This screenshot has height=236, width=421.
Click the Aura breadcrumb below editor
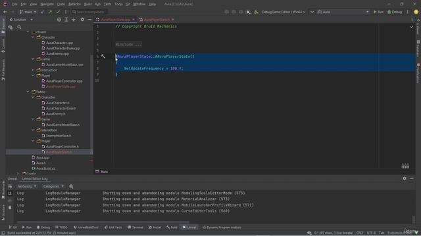click(102, 172)
